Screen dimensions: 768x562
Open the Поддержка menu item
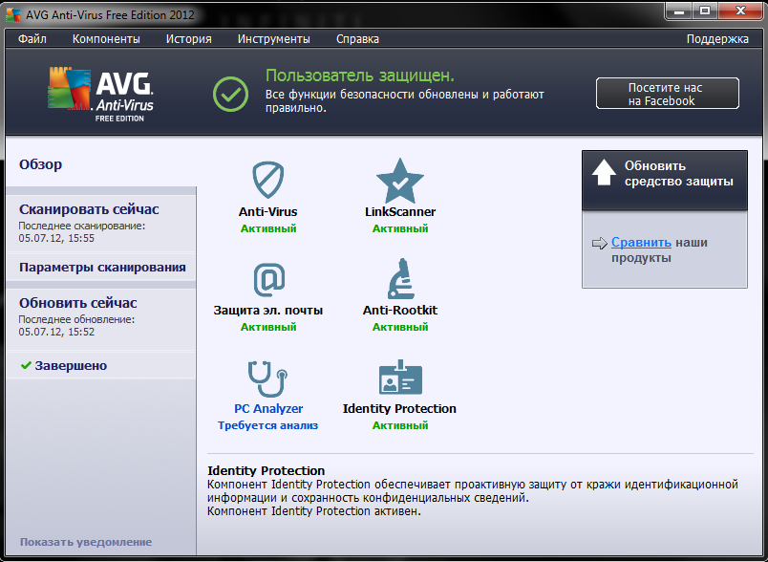717,38
